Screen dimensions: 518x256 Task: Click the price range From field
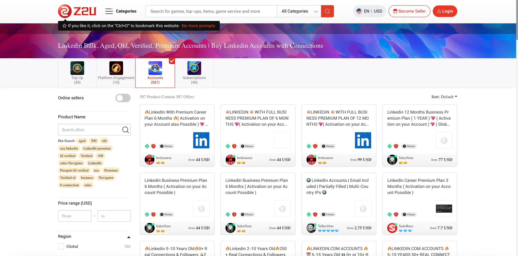pyautogui.click(x=75, y=216)
